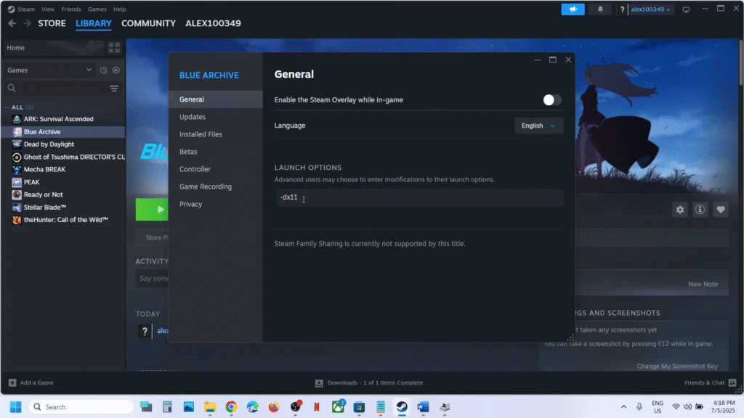Image resolution: width=744 pixels, height=418 pixels.
Task: Open the game manage gear icon
Action: pos(680,210)
